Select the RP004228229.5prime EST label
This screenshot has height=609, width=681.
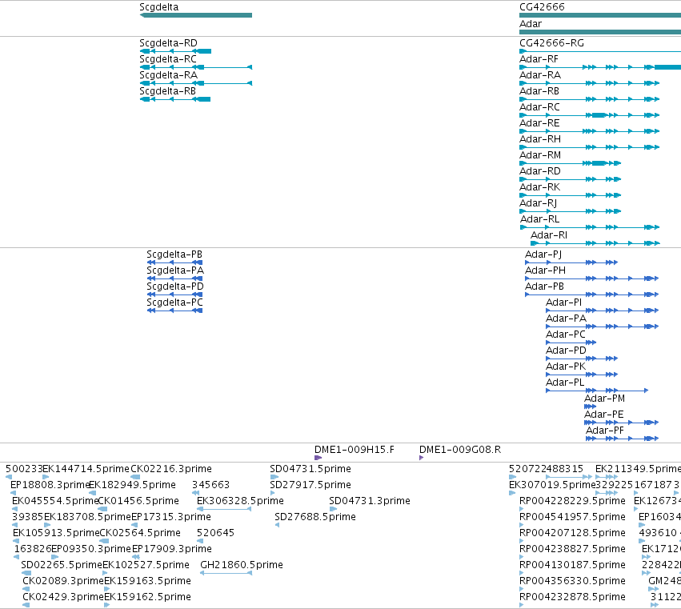click(x=572, y=501)
